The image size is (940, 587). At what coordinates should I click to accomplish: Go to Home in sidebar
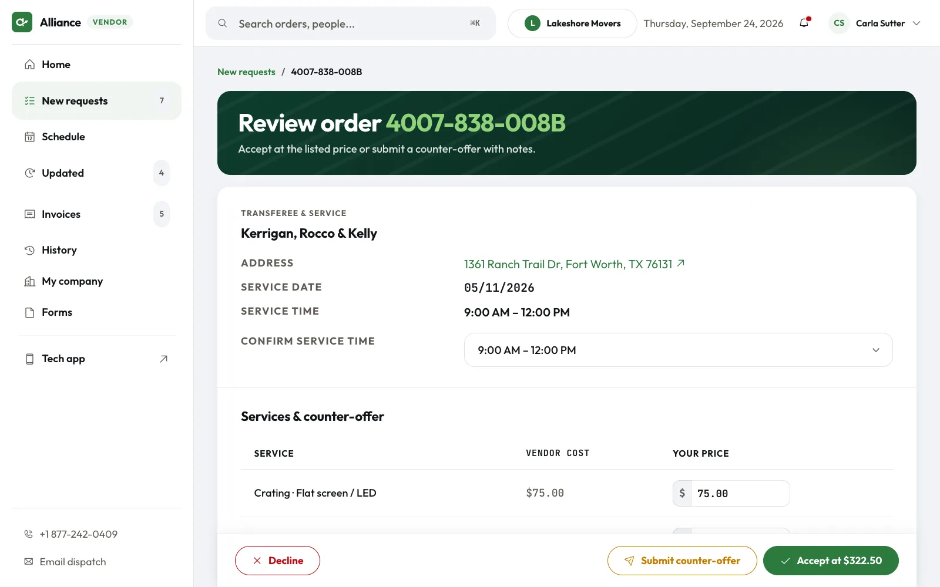[x=97, y=65]
